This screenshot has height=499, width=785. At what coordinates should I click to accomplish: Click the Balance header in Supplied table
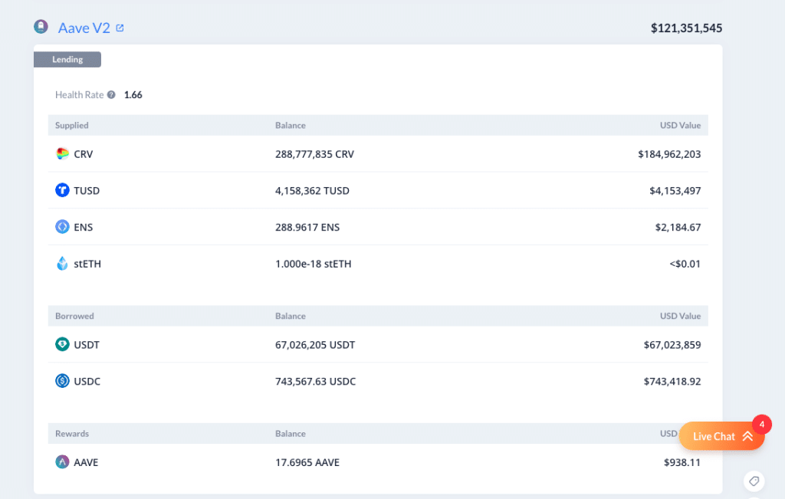click(x=291, y=125)
